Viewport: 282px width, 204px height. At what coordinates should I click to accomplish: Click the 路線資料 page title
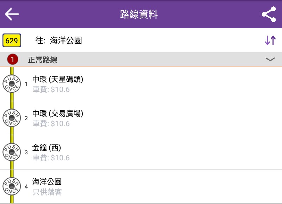tap(139, 14)
